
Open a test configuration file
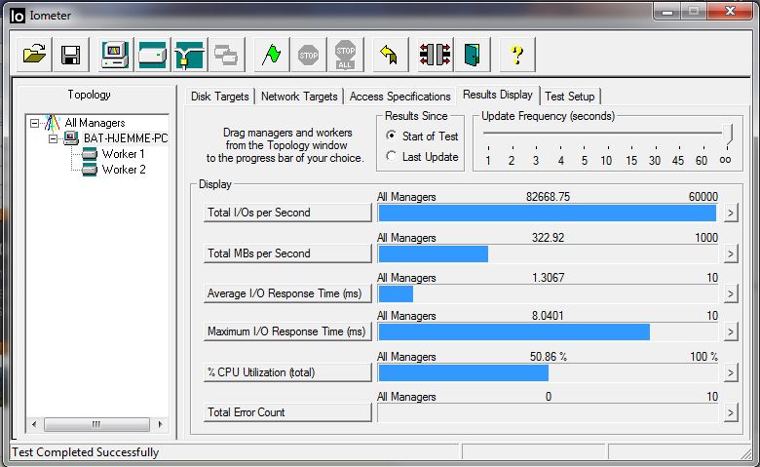coord(34,55)
